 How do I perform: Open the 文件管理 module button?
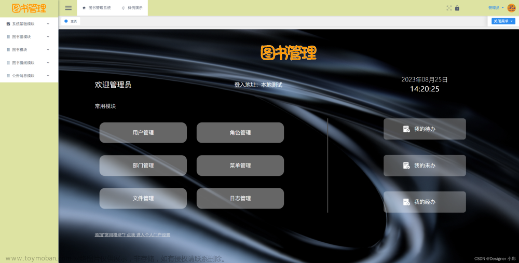pos(143,198)
